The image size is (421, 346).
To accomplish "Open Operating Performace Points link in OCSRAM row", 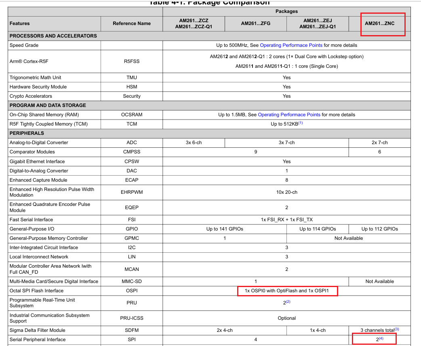I will [289, 115].
